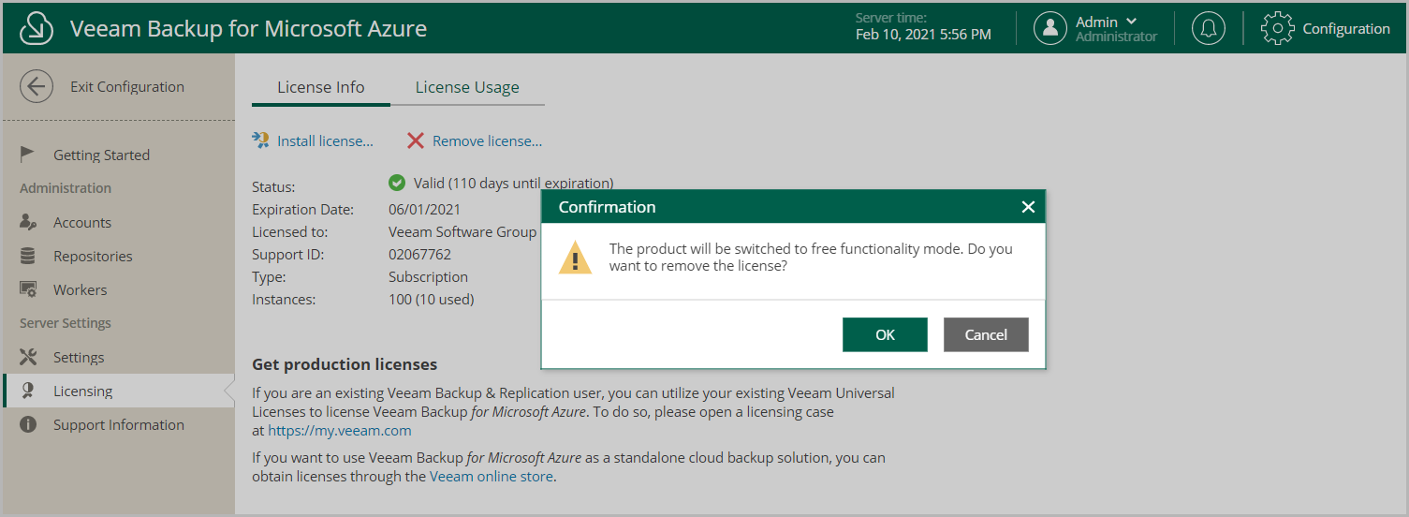Click the Administrator role label
This screenshot has height=517, width=1409.
pyautogui.click(x=1116, y=37)
